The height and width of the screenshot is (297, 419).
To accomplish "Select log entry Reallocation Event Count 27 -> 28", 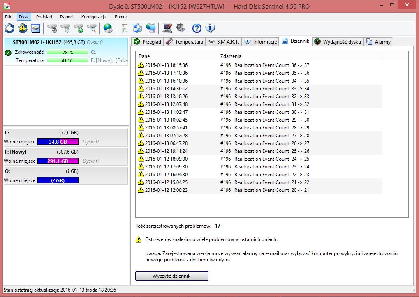I will point(259,135).
